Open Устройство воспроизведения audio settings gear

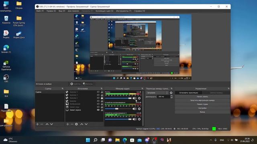(139, 109)
